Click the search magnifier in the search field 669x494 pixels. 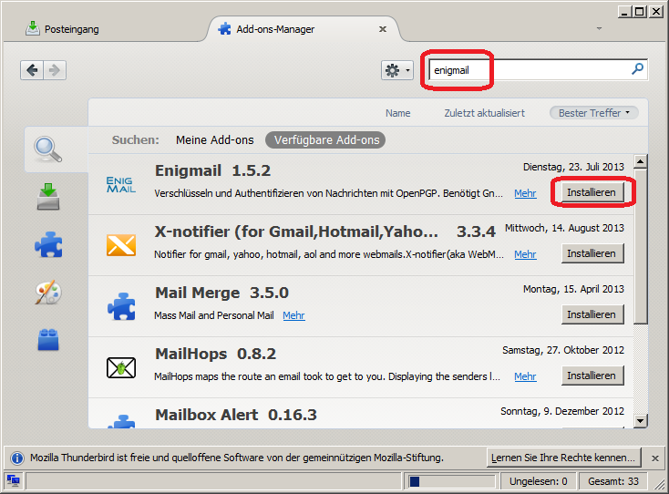(x=637, y=69)
